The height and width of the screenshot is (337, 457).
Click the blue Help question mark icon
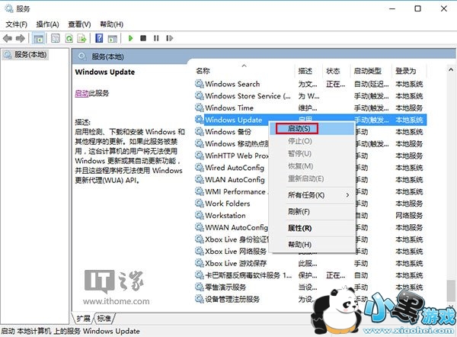pyautogui.click(x=99, y=38)
